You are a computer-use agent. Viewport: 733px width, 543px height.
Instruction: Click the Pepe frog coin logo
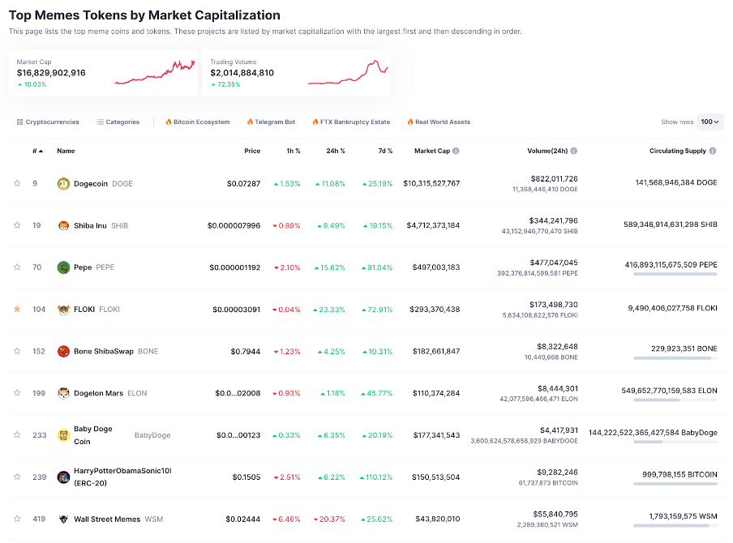tap(63, 267)
